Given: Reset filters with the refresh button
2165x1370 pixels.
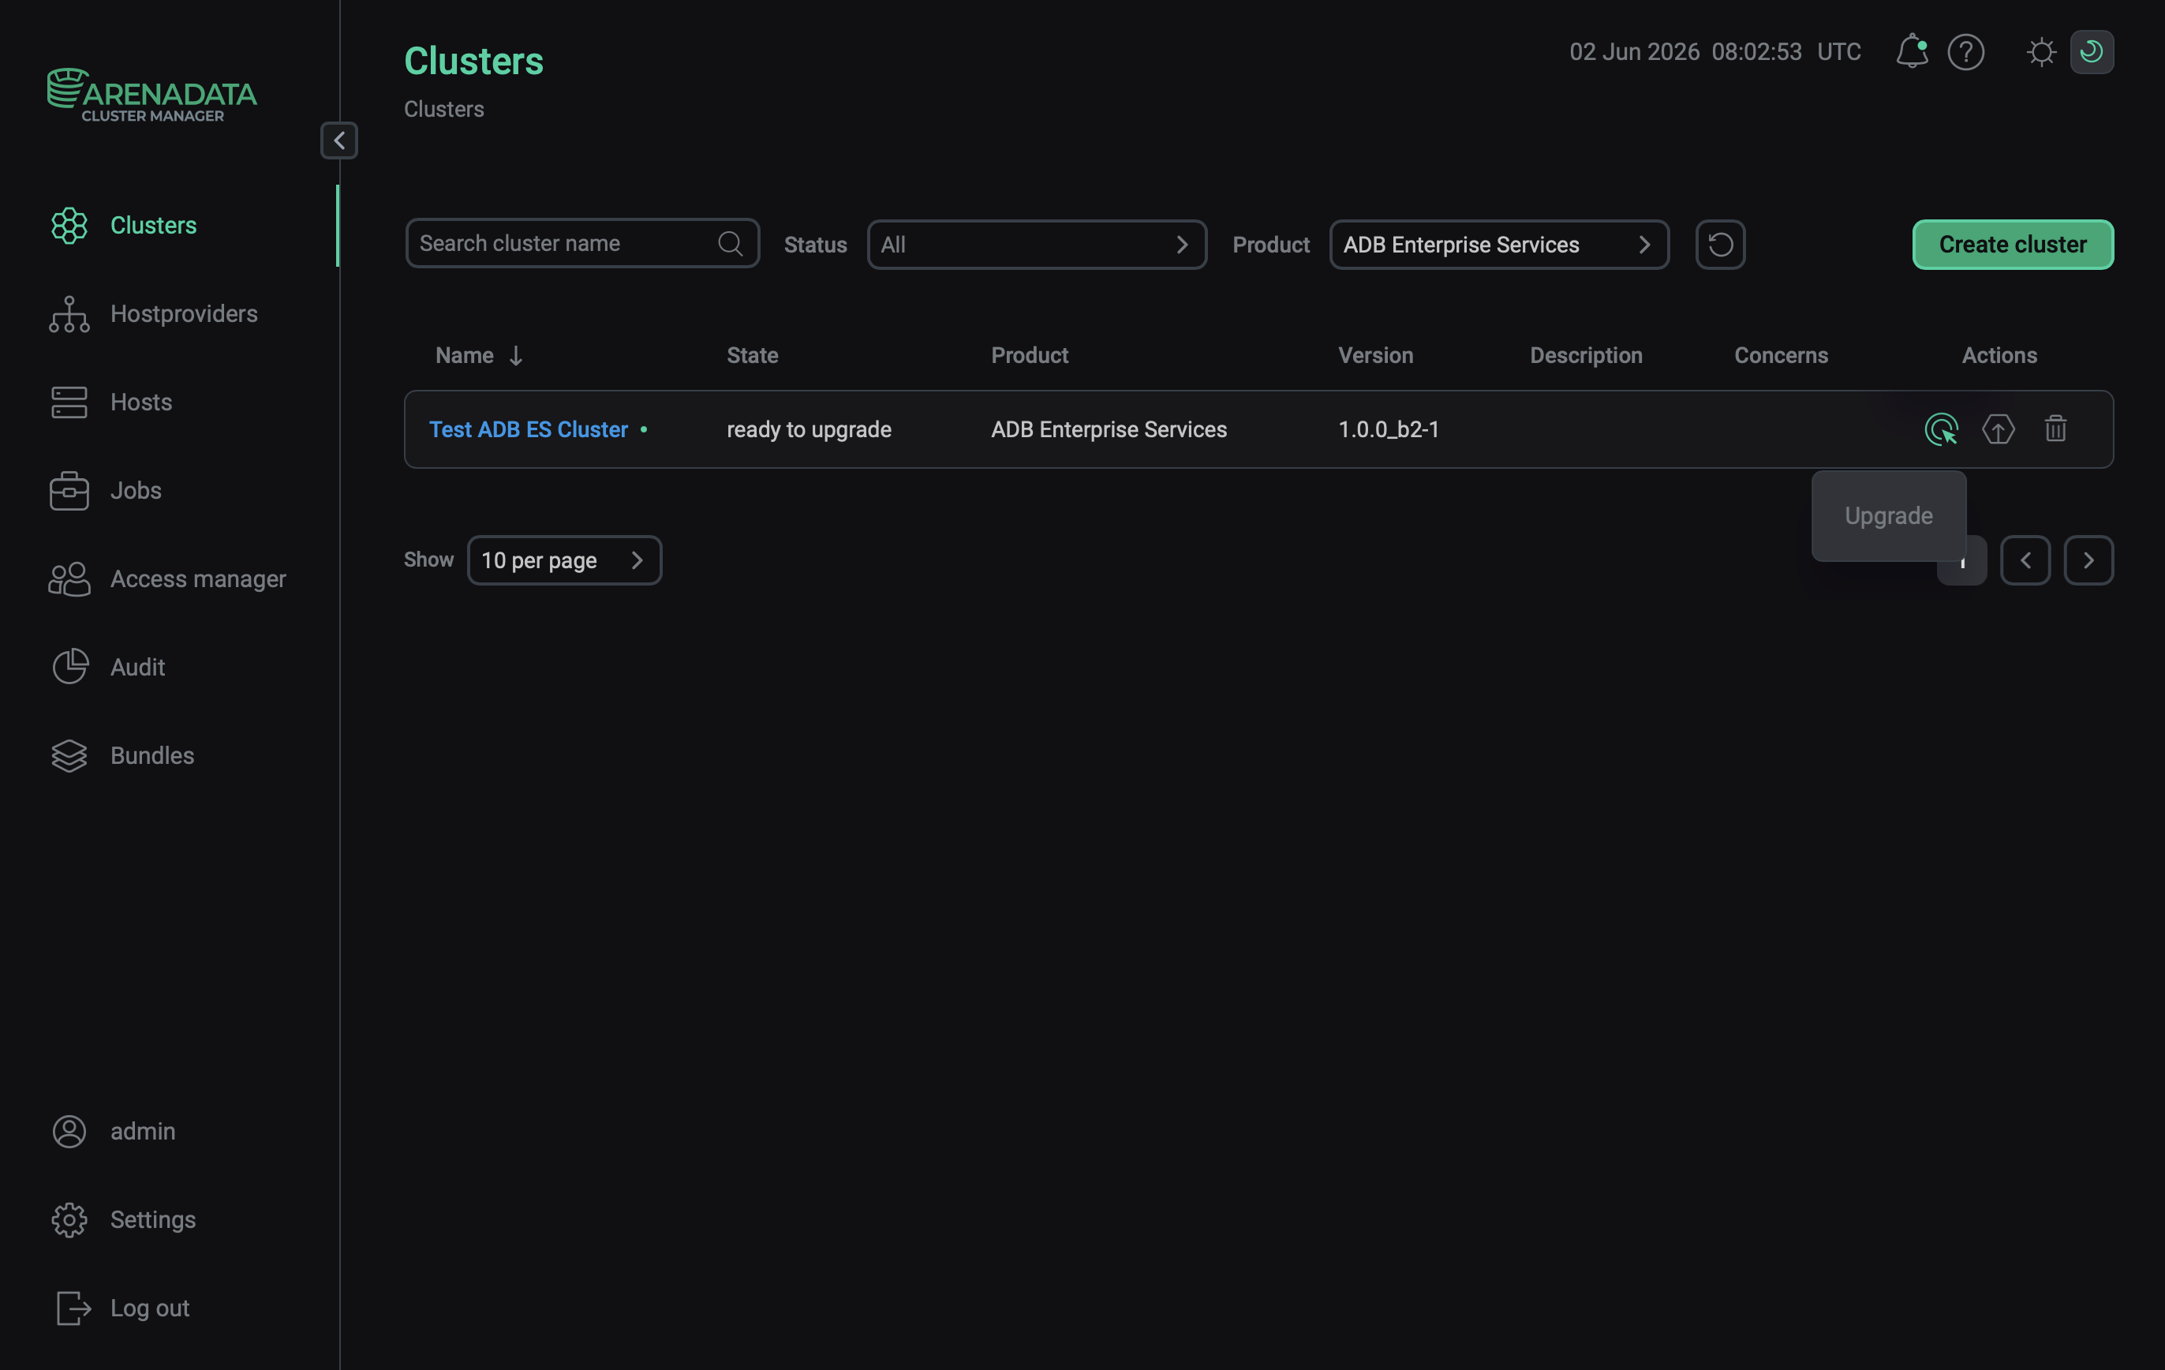Looking at the screenshot, I should point(1720,245).
